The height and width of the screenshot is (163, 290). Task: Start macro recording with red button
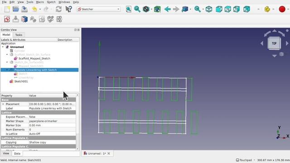tap(282, 9)
